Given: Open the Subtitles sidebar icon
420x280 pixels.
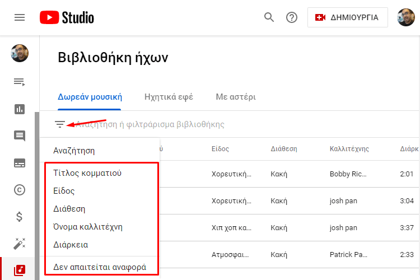Looking at the screenshot, I should coord(20,163).
